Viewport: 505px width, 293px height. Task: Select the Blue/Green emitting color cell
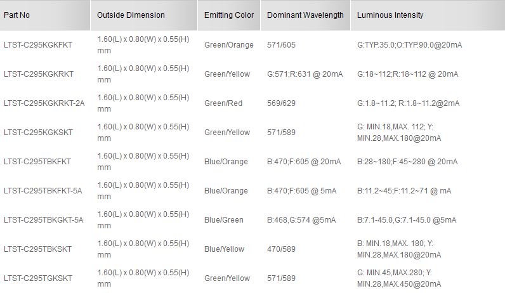click(x=224, y=220)
